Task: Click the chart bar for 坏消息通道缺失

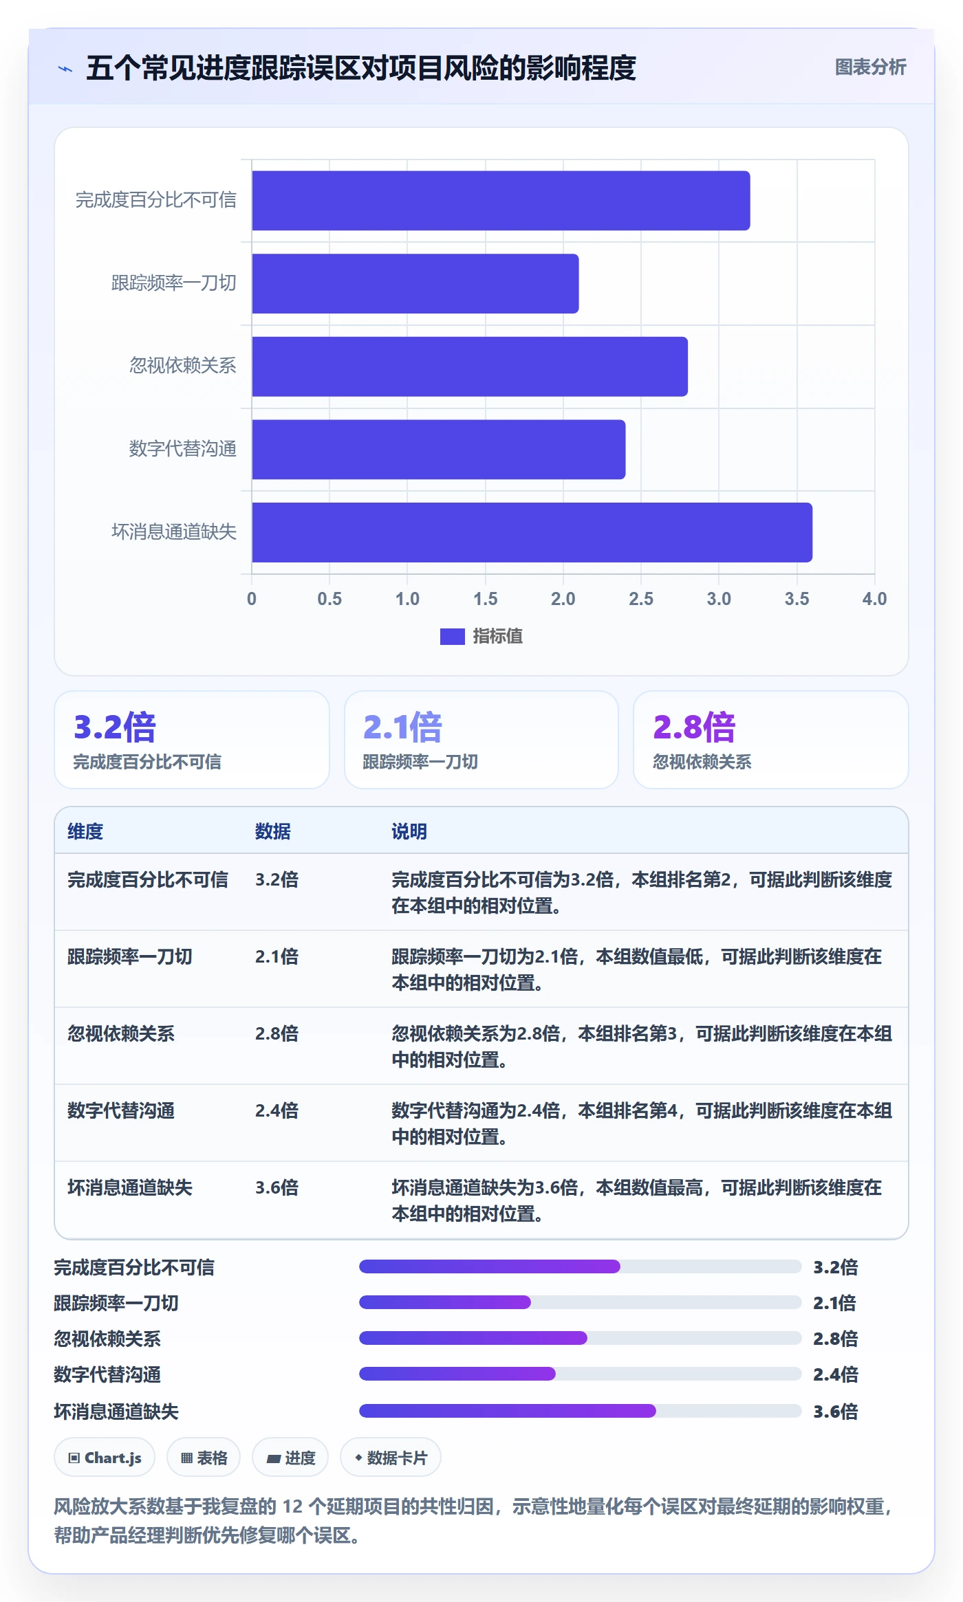Action: [532, 532]
